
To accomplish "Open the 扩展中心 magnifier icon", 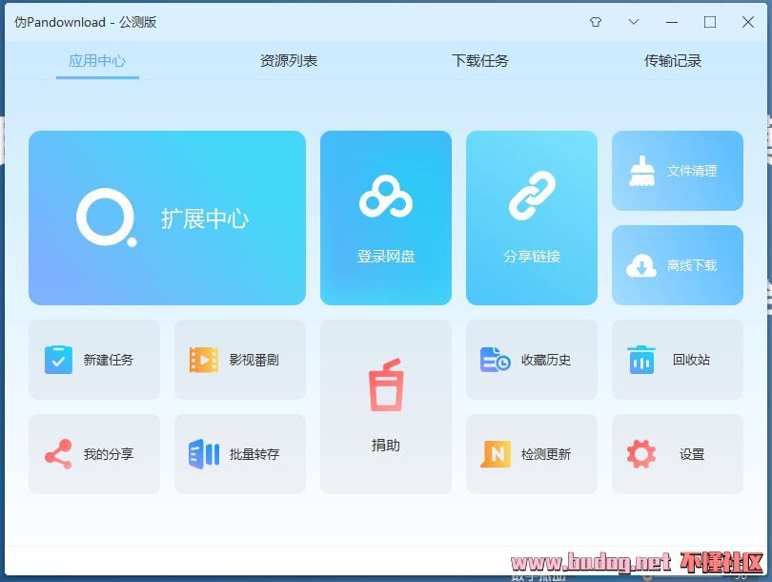I will (107, 218).
